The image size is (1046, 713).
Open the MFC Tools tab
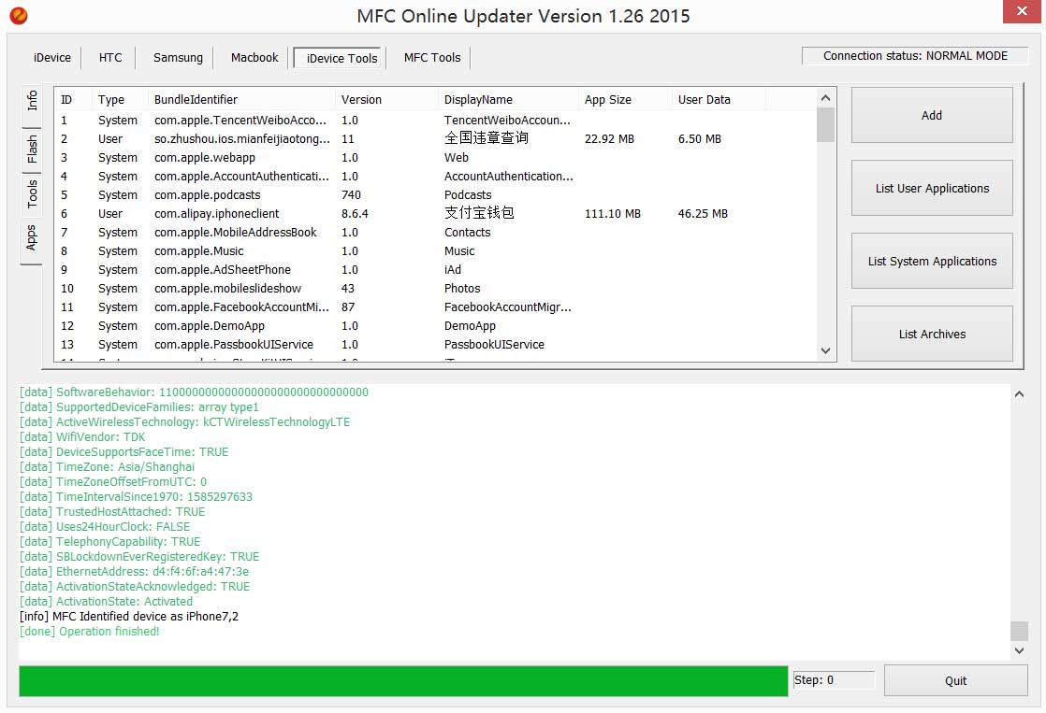tap(432, 58)
